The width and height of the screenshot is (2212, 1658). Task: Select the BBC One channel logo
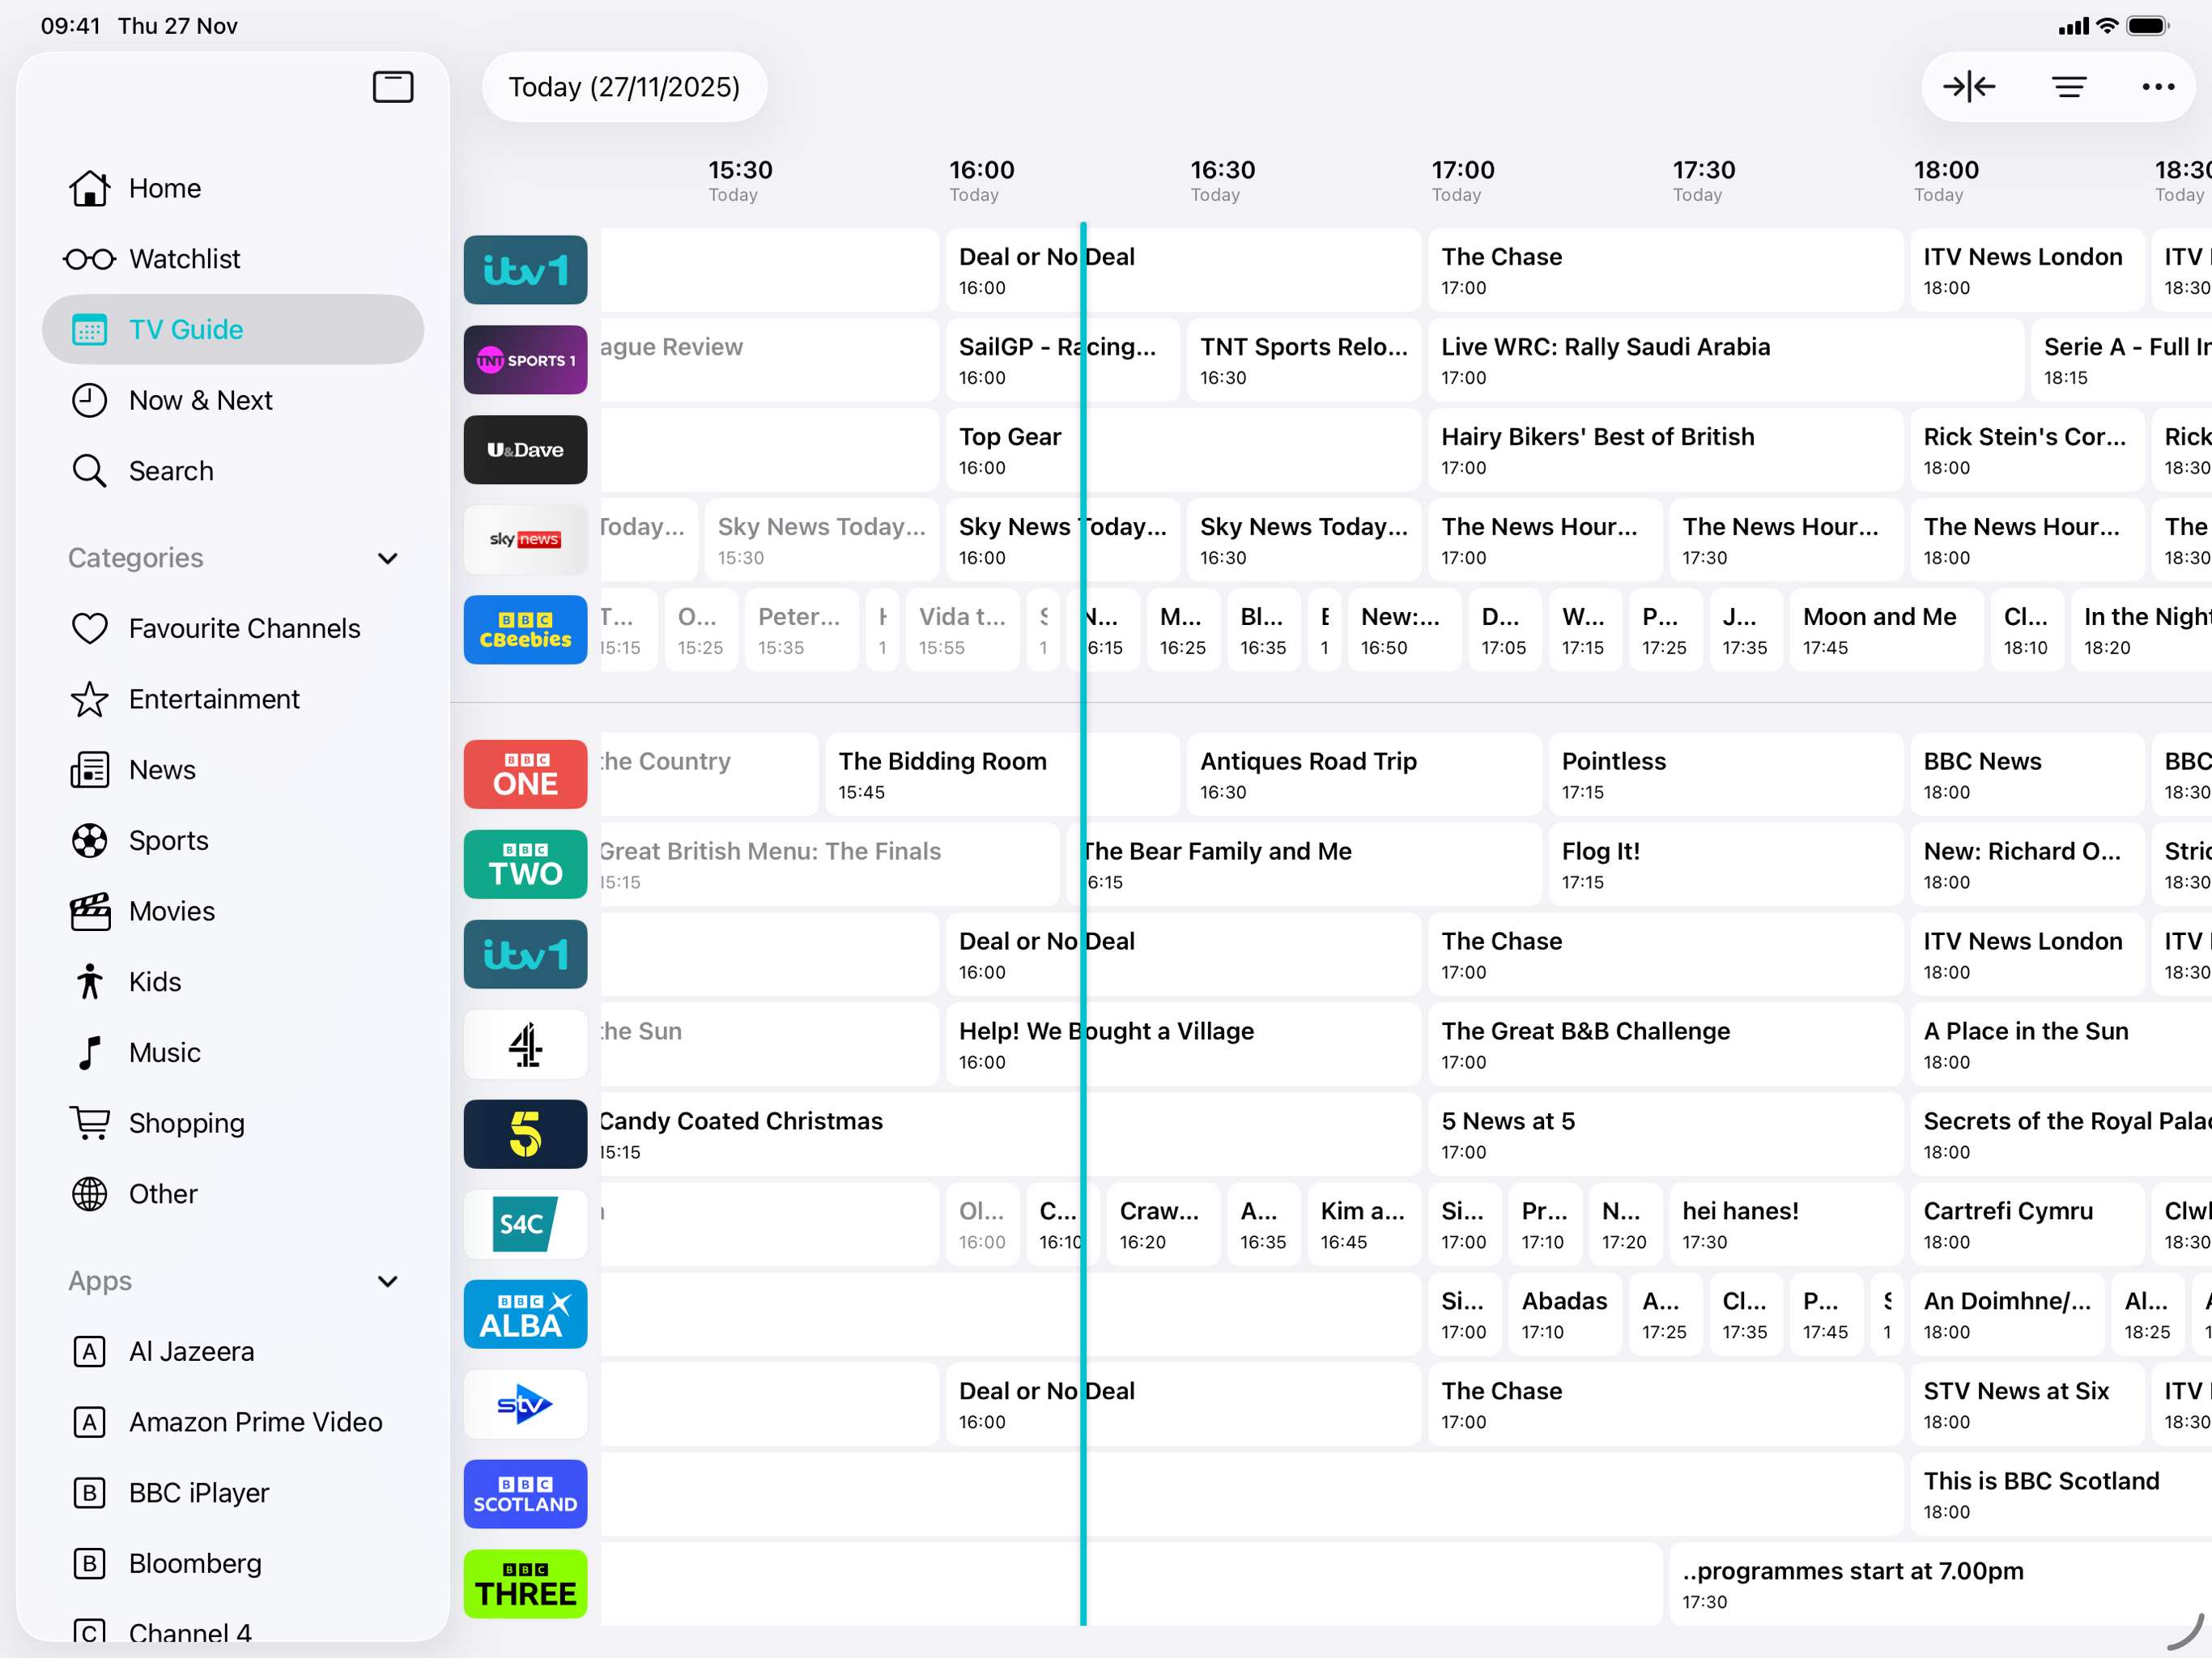pos(525,774)
